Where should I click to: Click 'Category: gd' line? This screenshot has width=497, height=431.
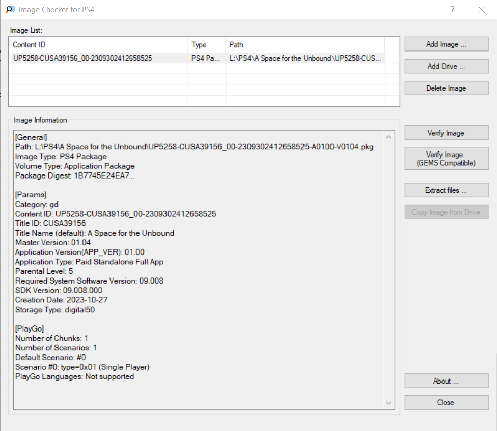(37, 204)
